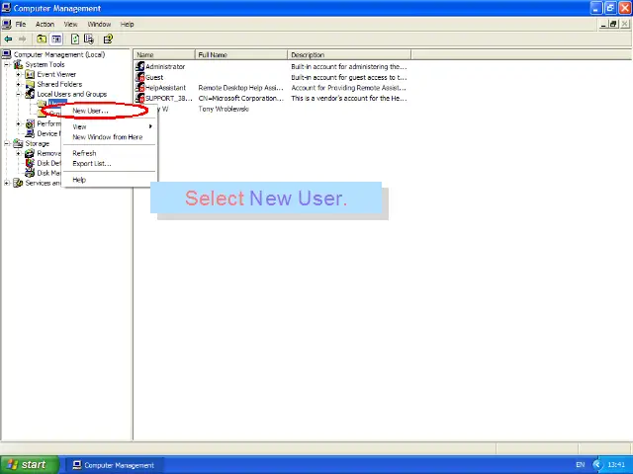Click the Back arrow toolbar icon

coord(8,39)
